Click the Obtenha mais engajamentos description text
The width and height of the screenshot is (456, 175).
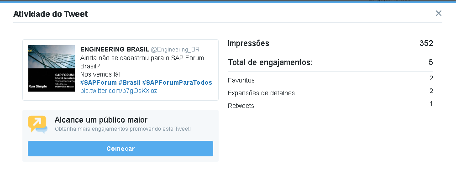coord(123,129)
